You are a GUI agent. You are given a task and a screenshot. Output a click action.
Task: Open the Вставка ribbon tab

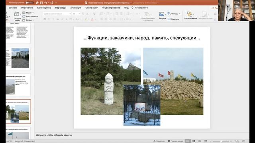point(13,8)
